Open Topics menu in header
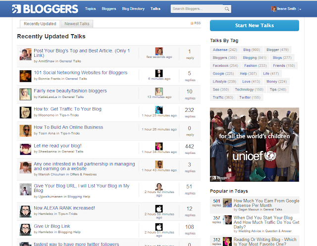The image size is (317, 246). (90, 9)
